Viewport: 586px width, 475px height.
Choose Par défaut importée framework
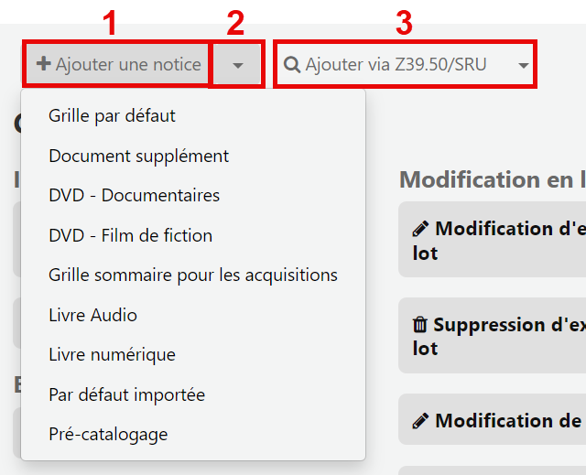(126, 394)
